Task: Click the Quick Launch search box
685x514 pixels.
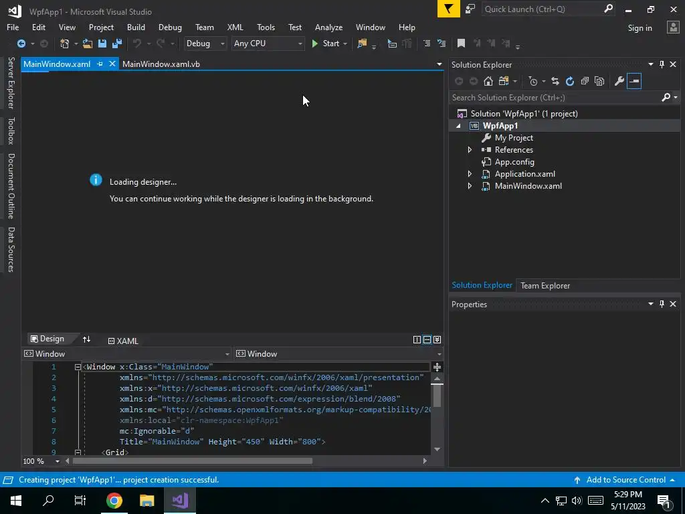Action: (x=543, y=9)
